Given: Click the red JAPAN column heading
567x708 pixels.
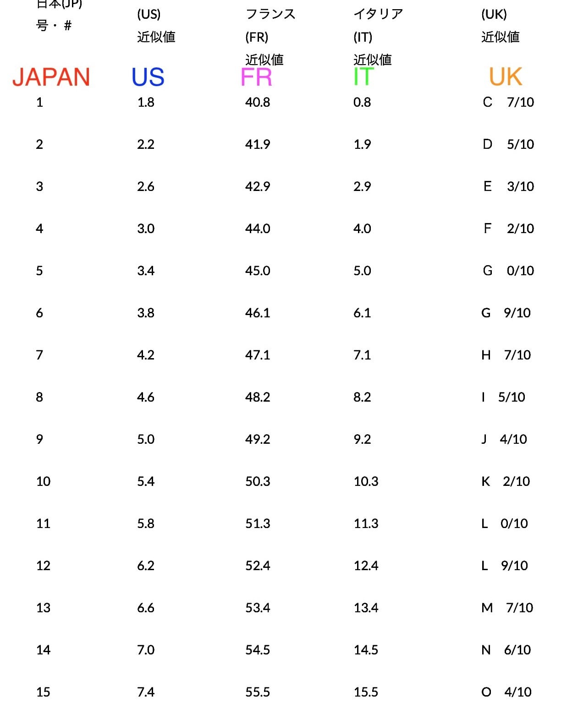Looking at the screenshot, I should (x=51, y=77).
